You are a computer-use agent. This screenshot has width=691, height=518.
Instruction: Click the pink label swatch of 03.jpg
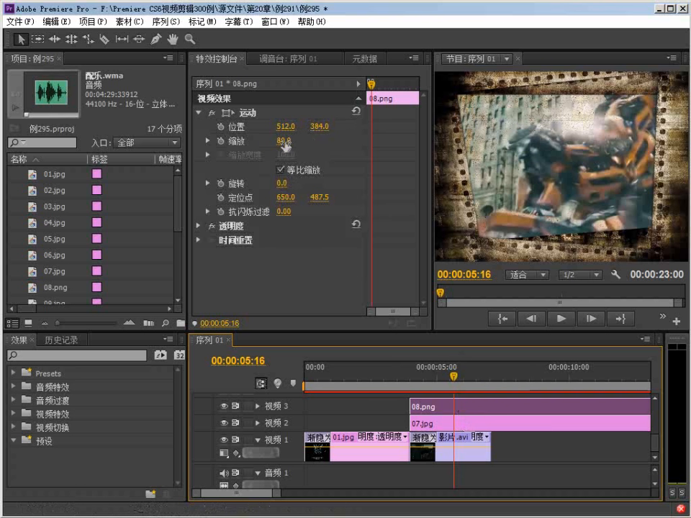pyautogui.click(x=96, y=206)
